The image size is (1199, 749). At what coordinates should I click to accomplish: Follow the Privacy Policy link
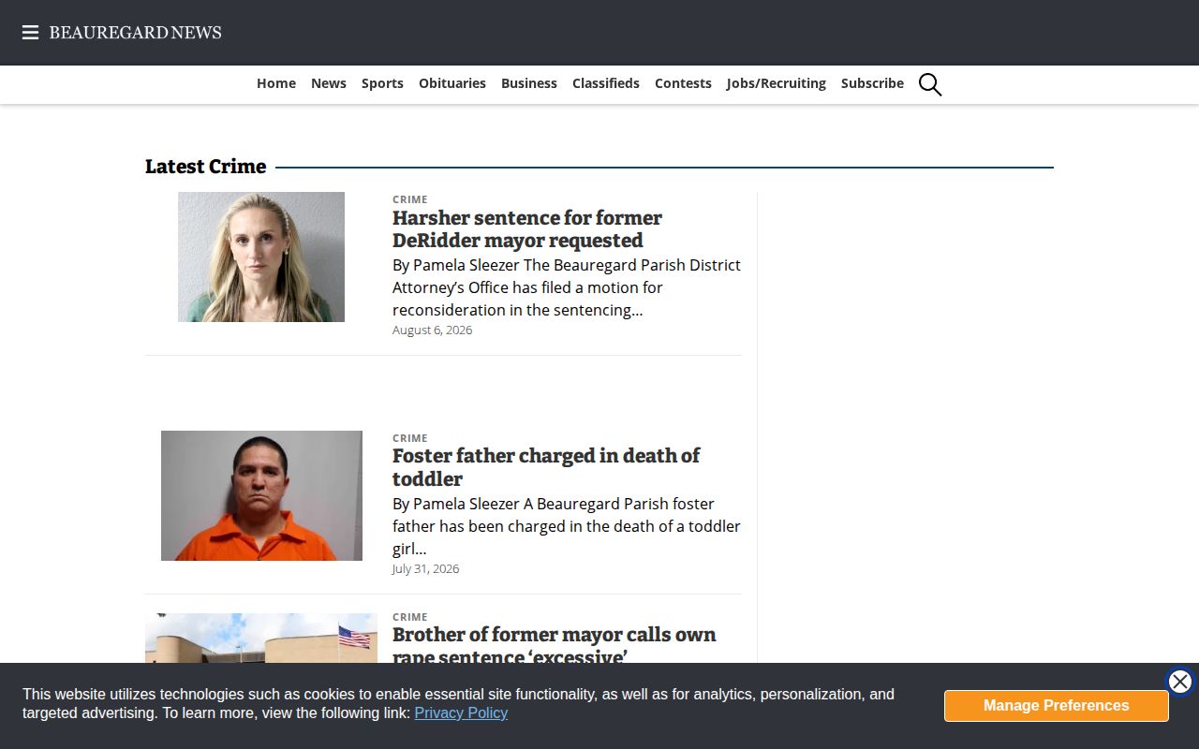click(x=461, y=712)
